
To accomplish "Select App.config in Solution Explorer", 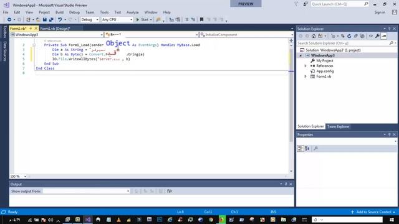I will (x=325, y=72).
